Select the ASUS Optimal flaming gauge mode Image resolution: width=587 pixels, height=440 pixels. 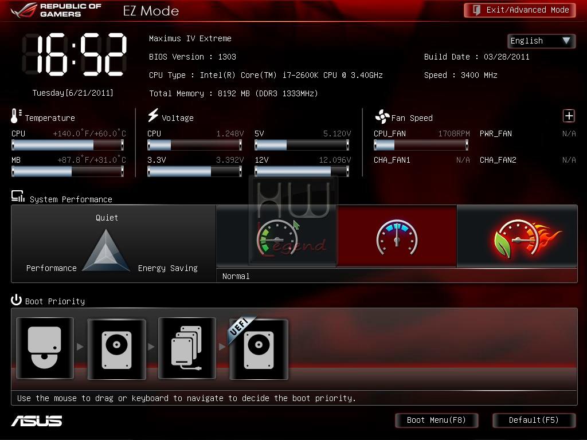point(518,237)
